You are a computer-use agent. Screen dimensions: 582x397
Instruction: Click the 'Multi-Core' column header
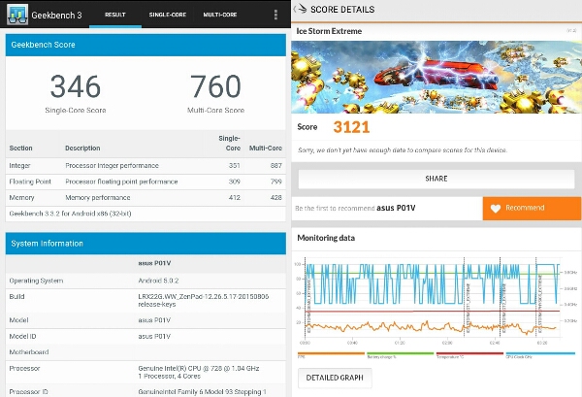pyautogui.click(x=266, y=149)
